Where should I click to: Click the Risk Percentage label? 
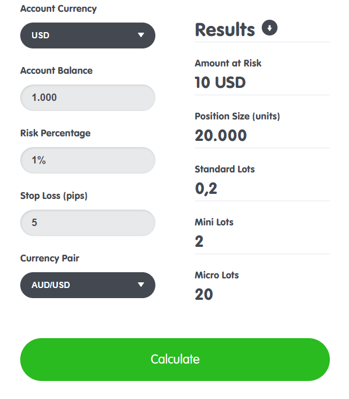click(x=55, y=134)
